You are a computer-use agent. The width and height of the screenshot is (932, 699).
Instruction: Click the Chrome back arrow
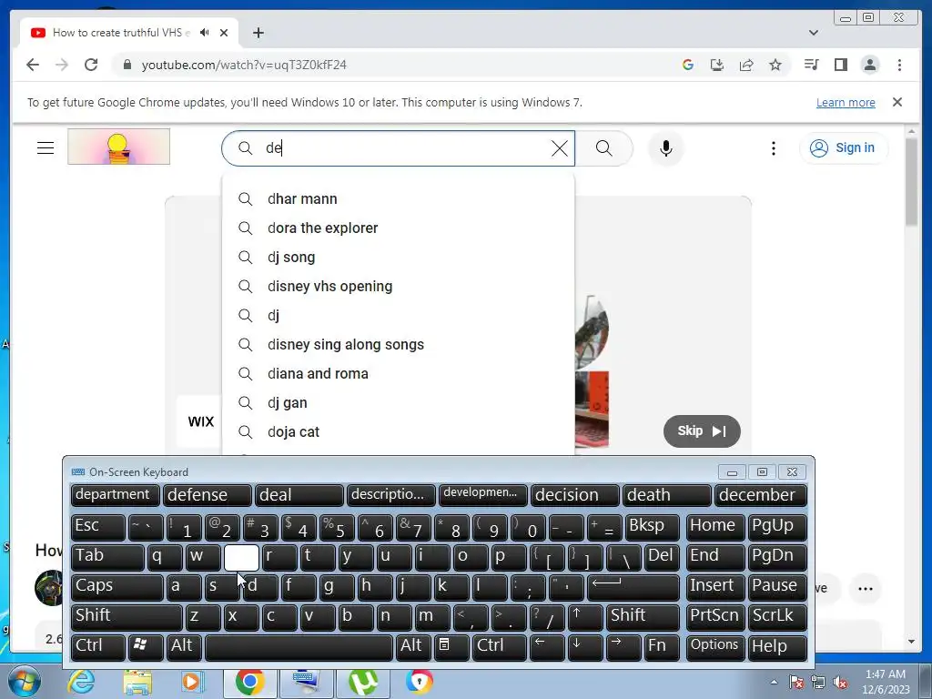[x=33, y=65]
